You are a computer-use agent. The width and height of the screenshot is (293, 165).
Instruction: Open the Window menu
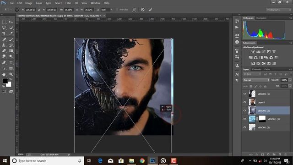coord(95,3)
